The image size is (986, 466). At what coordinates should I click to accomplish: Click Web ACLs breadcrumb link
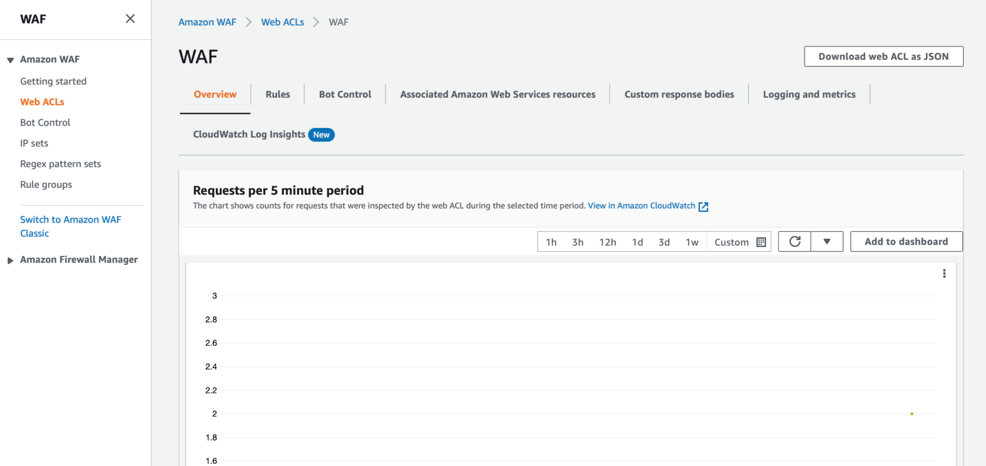(283, 22)
